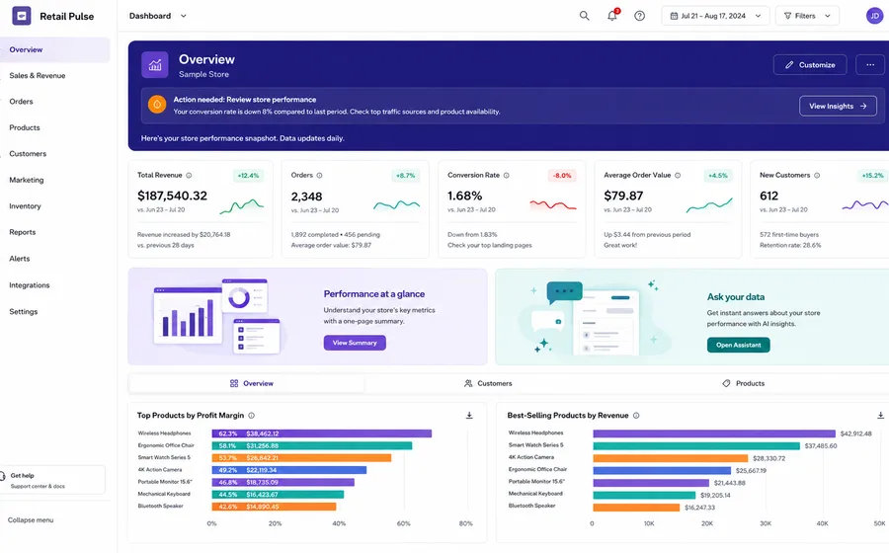
Task: Open the three-dots more options button
Action: [x=870, y=64]
